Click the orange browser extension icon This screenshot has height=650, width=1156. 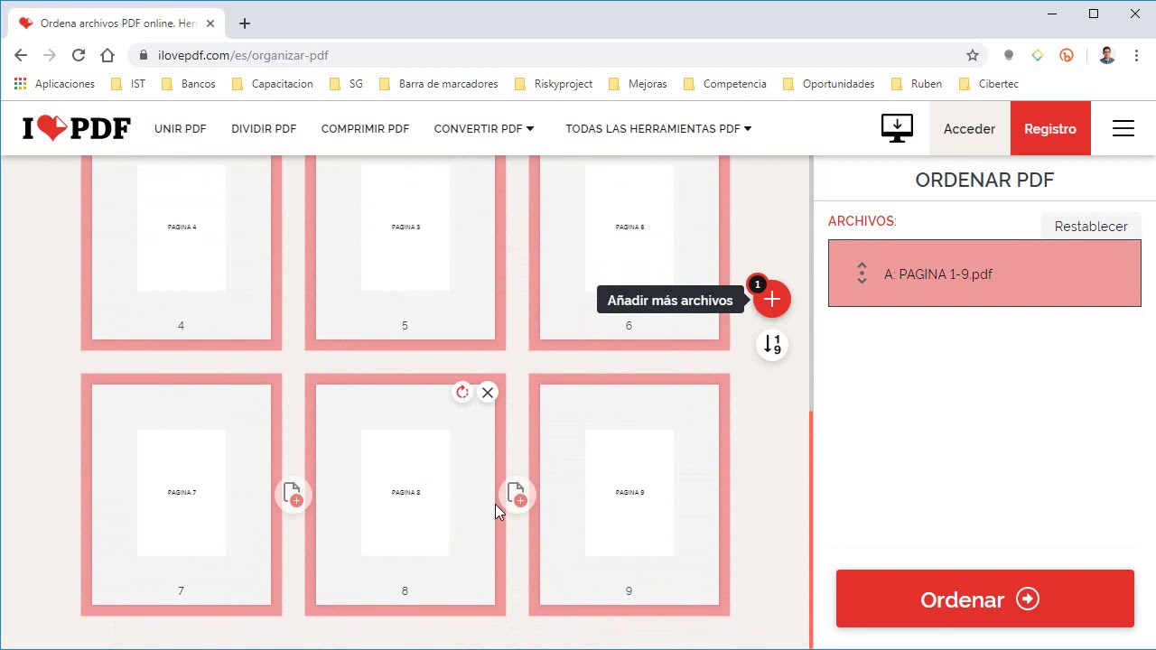tap(1067, 55)
